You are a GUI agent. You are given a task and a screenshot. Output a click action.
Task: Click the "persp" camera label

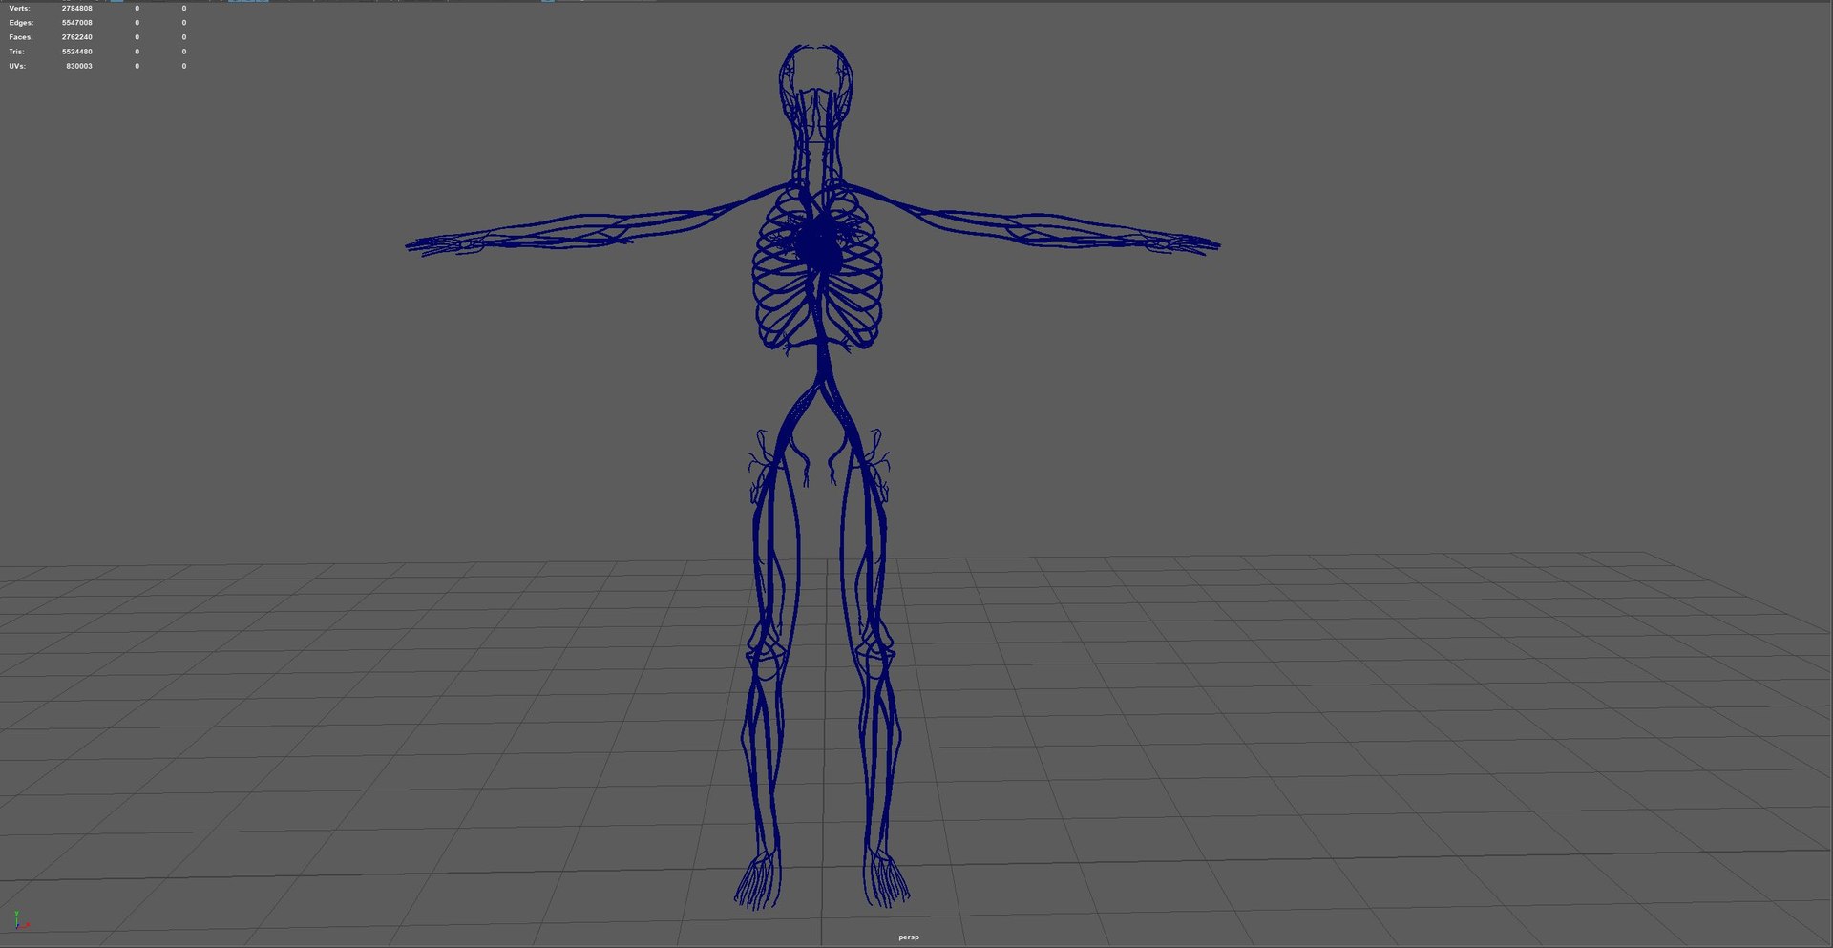909,937
